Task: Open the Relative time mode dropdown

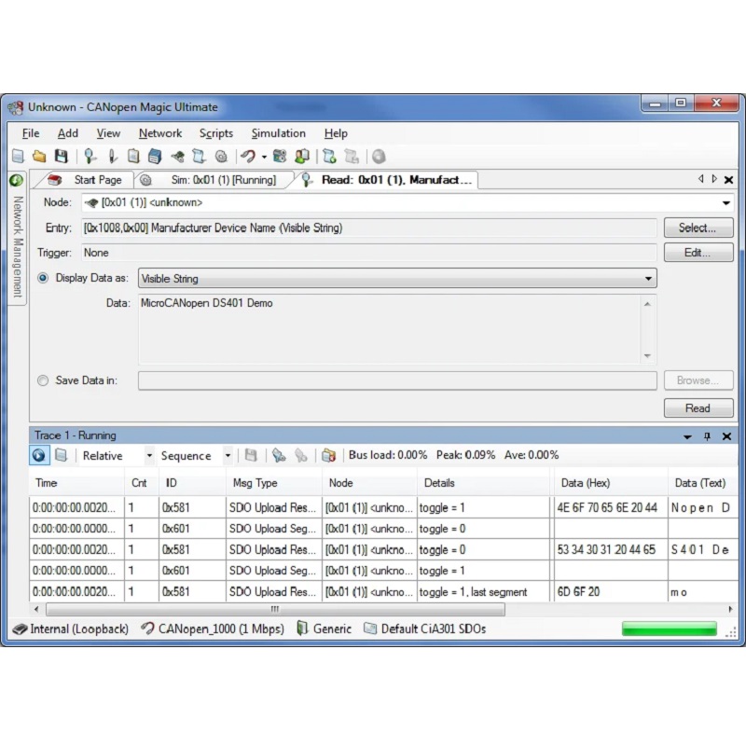Action: coord(149,455)
